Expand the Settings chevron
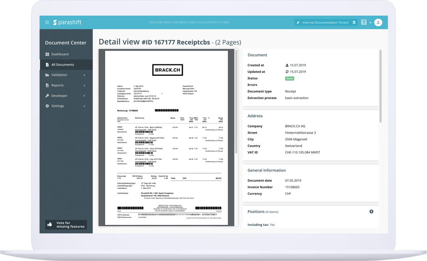 point(85,106)
